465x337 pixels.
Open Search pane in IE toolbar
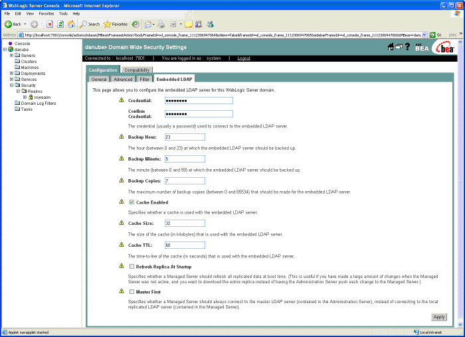(90, 25)
